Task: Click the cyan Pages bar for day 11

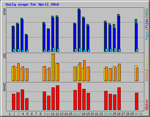Action: tap(54, 49)
